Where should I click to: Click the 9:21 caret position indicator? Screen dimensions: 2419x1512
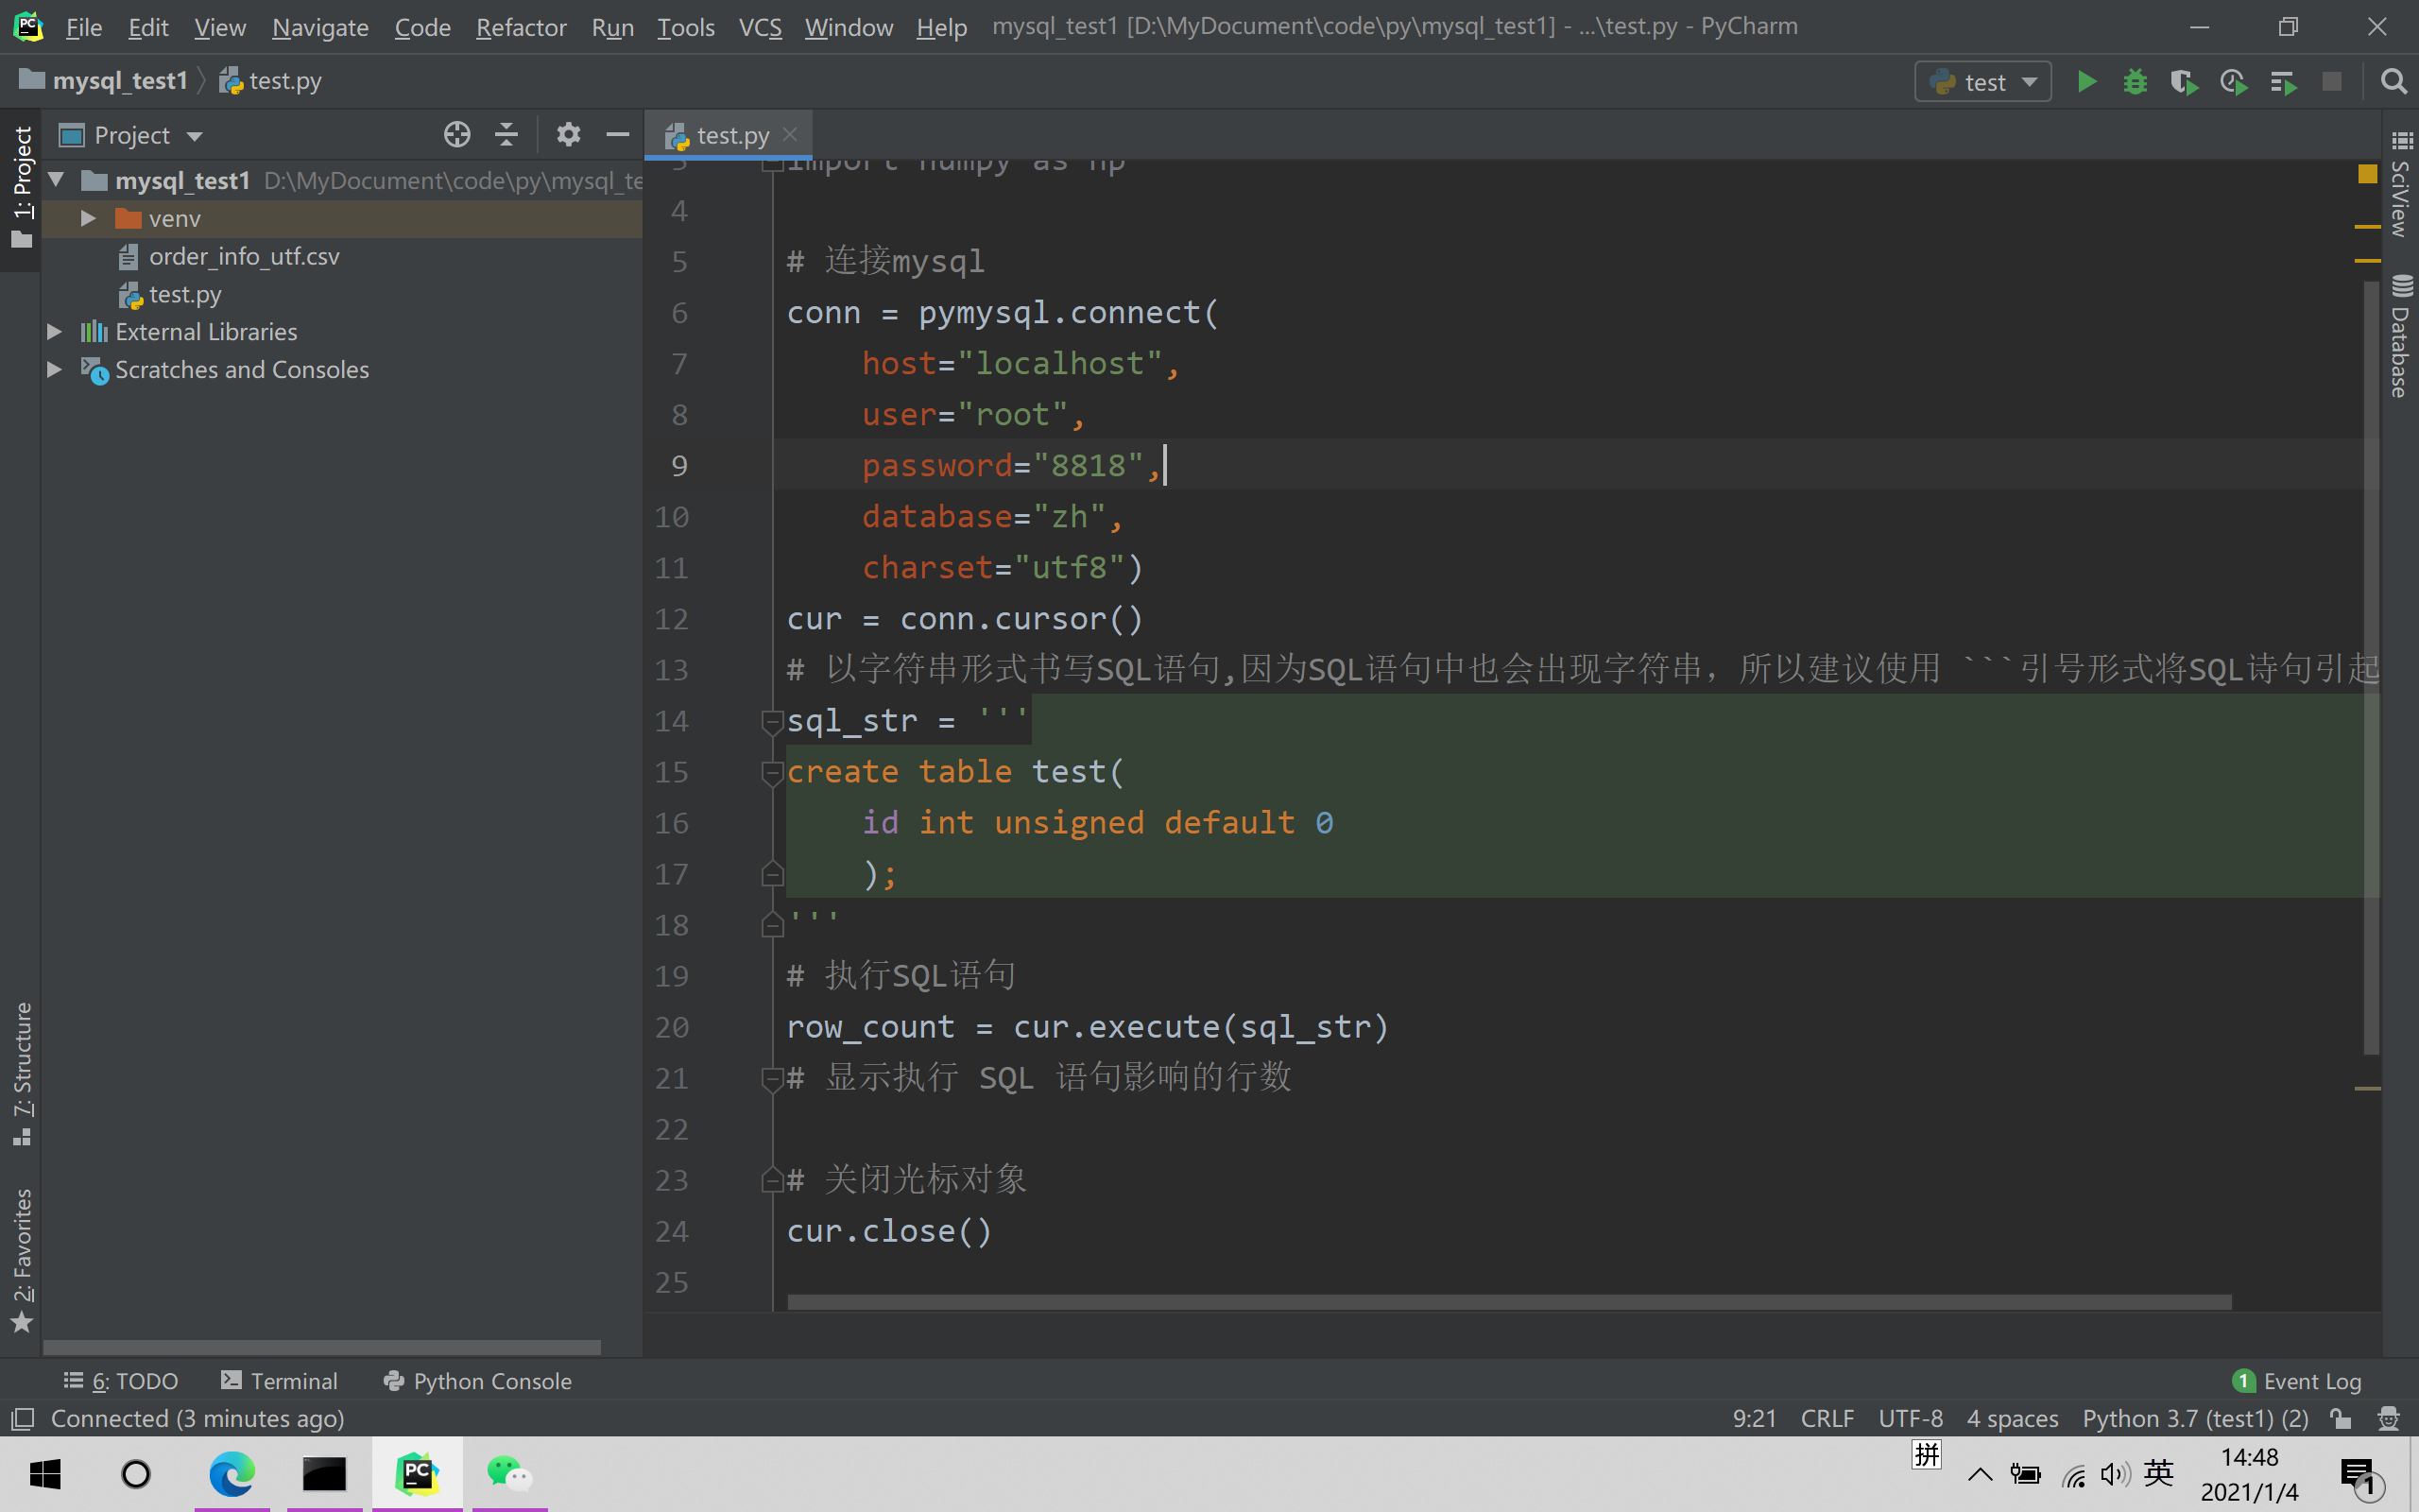coord(1755,1418)
